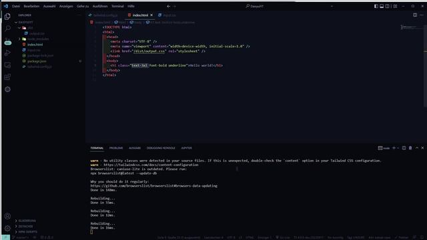Open Run and Debug view
Viewport: 427px width, 240px height.
7,53
